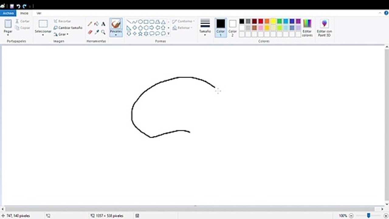This screenshot has height=219, width=389.
Task: Activate Color 1 foreground selector
Action: [221, 28]
